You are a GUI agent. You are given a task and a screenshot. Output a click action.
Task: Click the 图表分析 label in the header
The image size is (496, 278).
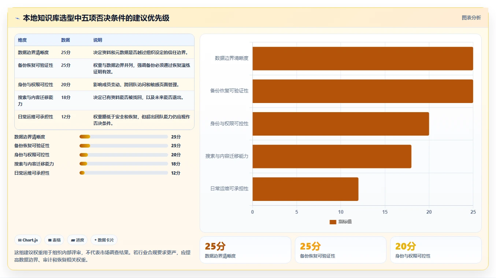pos(471,18)
